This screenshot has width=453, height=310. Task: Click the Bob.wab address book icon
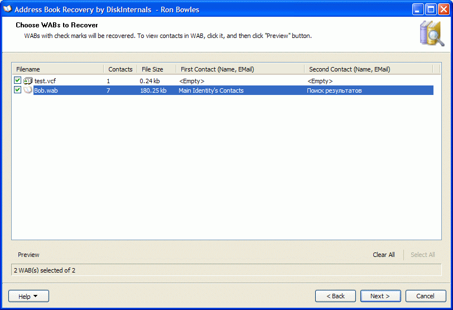(x=28, y=90)
